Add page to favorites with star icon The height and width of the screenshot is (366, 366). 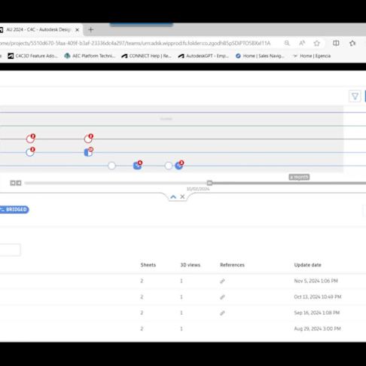tap(317, 43)
